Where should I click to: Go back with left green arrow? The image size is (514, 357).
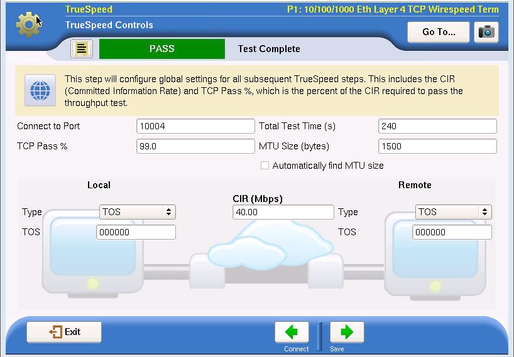click(292, 332)
